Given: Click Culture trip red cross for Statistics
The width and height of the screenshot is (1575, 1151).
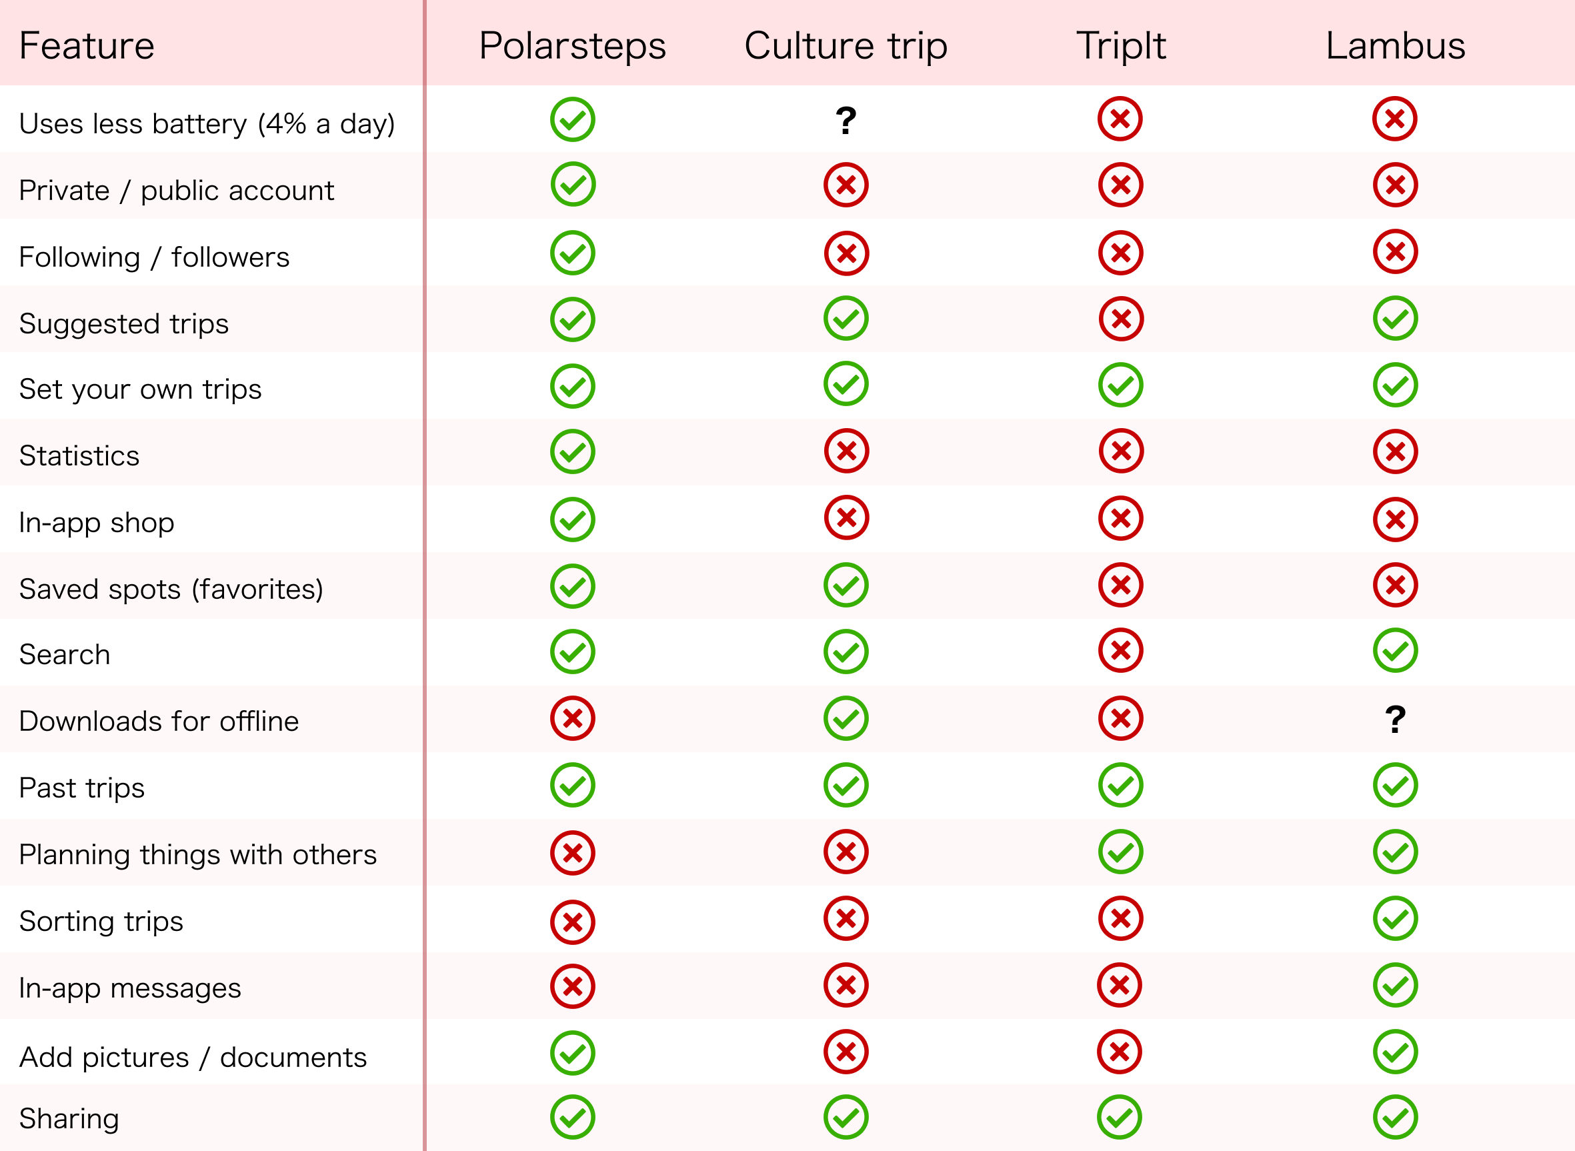Looking at the screenshot, I should tap(846, 451).
